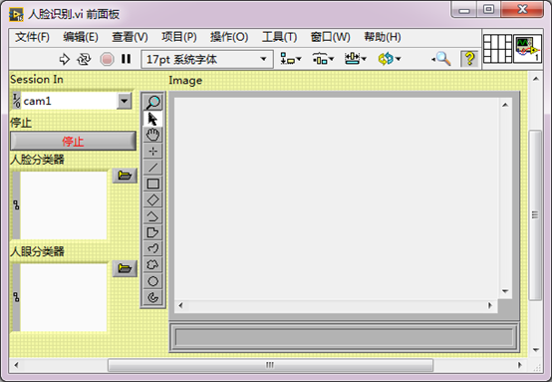Open the Reorder dropdown
The height and width of the screenshot is (382, 552).
(x=389, y=59)
